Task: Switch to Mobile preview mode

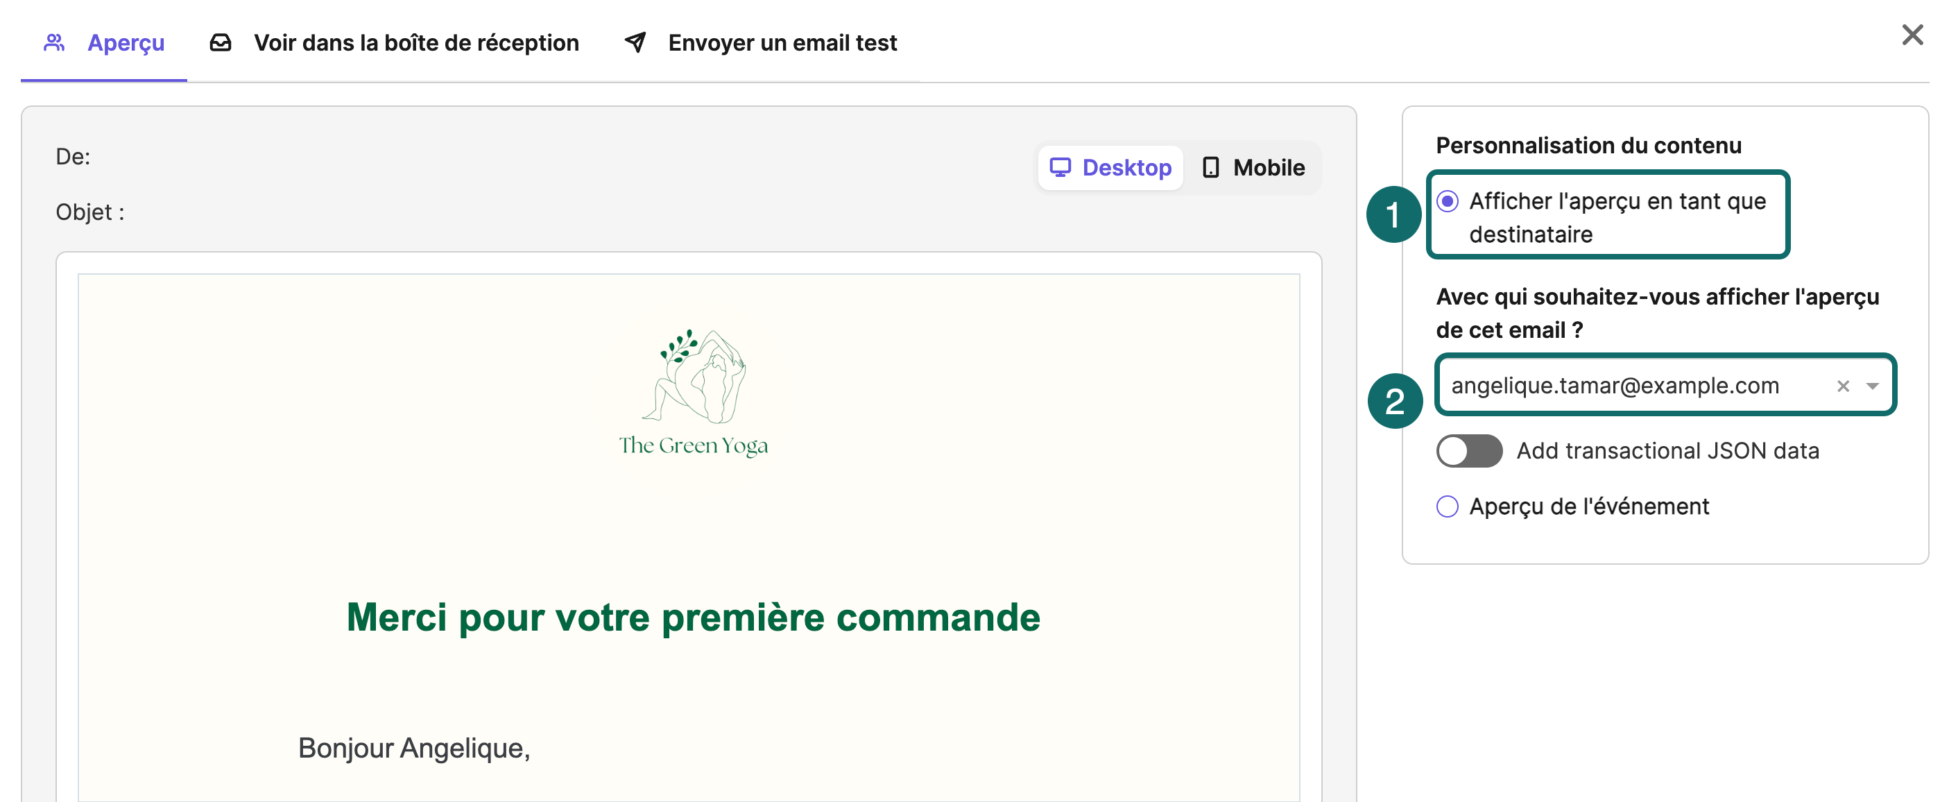Action: pyautogui.click(x=1254, y=167)
